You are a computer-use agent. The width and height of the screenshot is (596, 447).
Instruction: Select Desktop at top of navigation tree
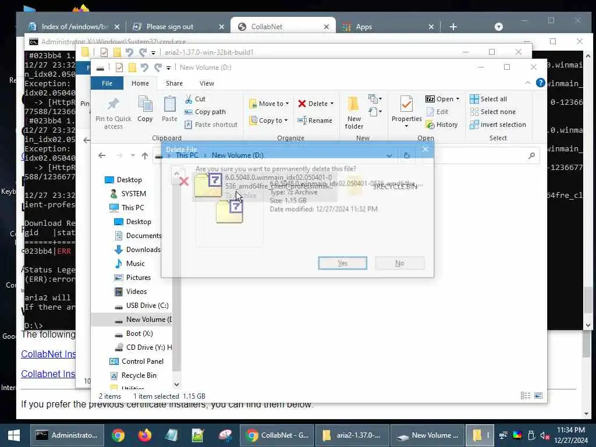[123, 180]
